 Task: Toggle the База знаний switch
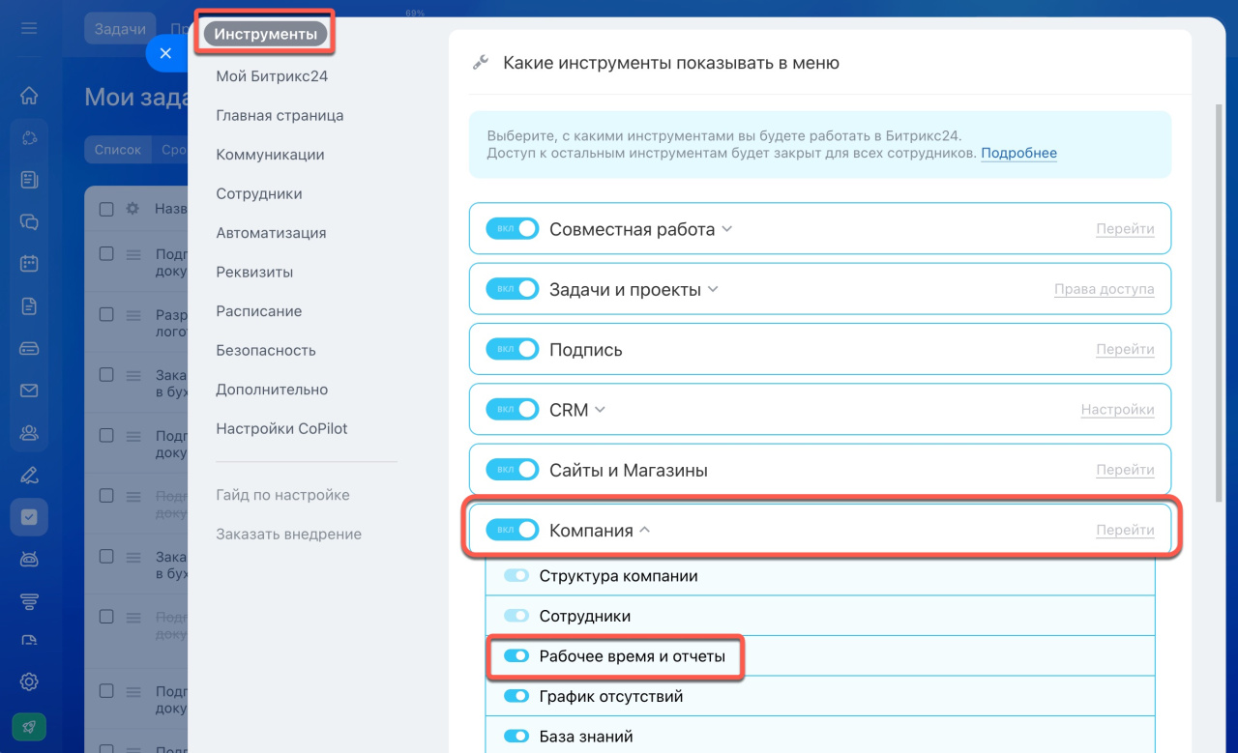click(516, 737)
